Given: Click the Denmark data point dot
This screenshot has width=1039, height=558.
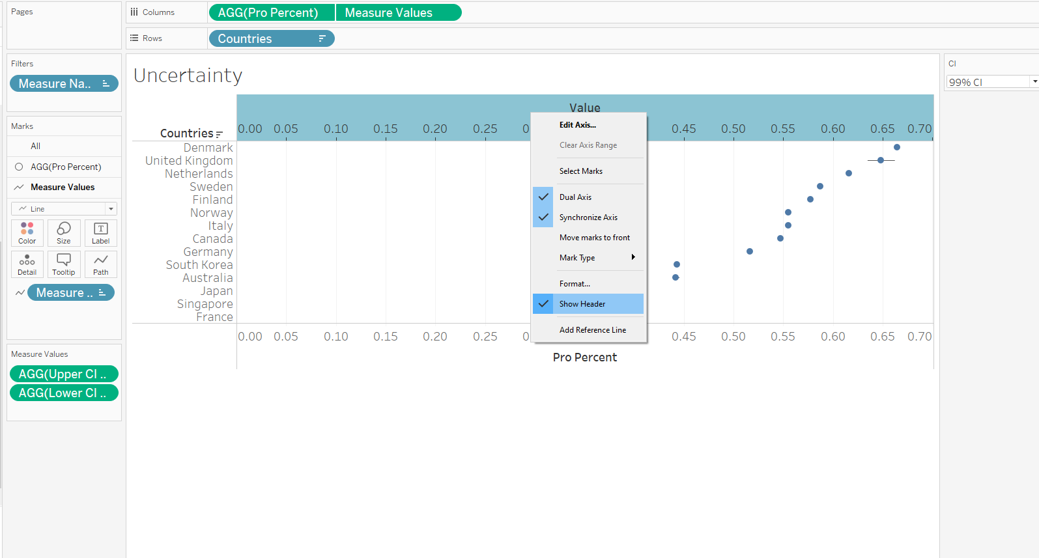Looking at the screenshot, I should tap(897, 147).
